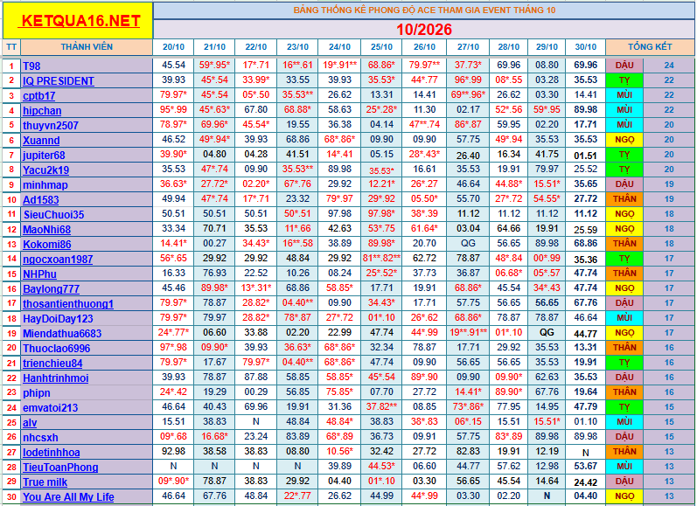Open hipchan member link

[x=42, y=111]
